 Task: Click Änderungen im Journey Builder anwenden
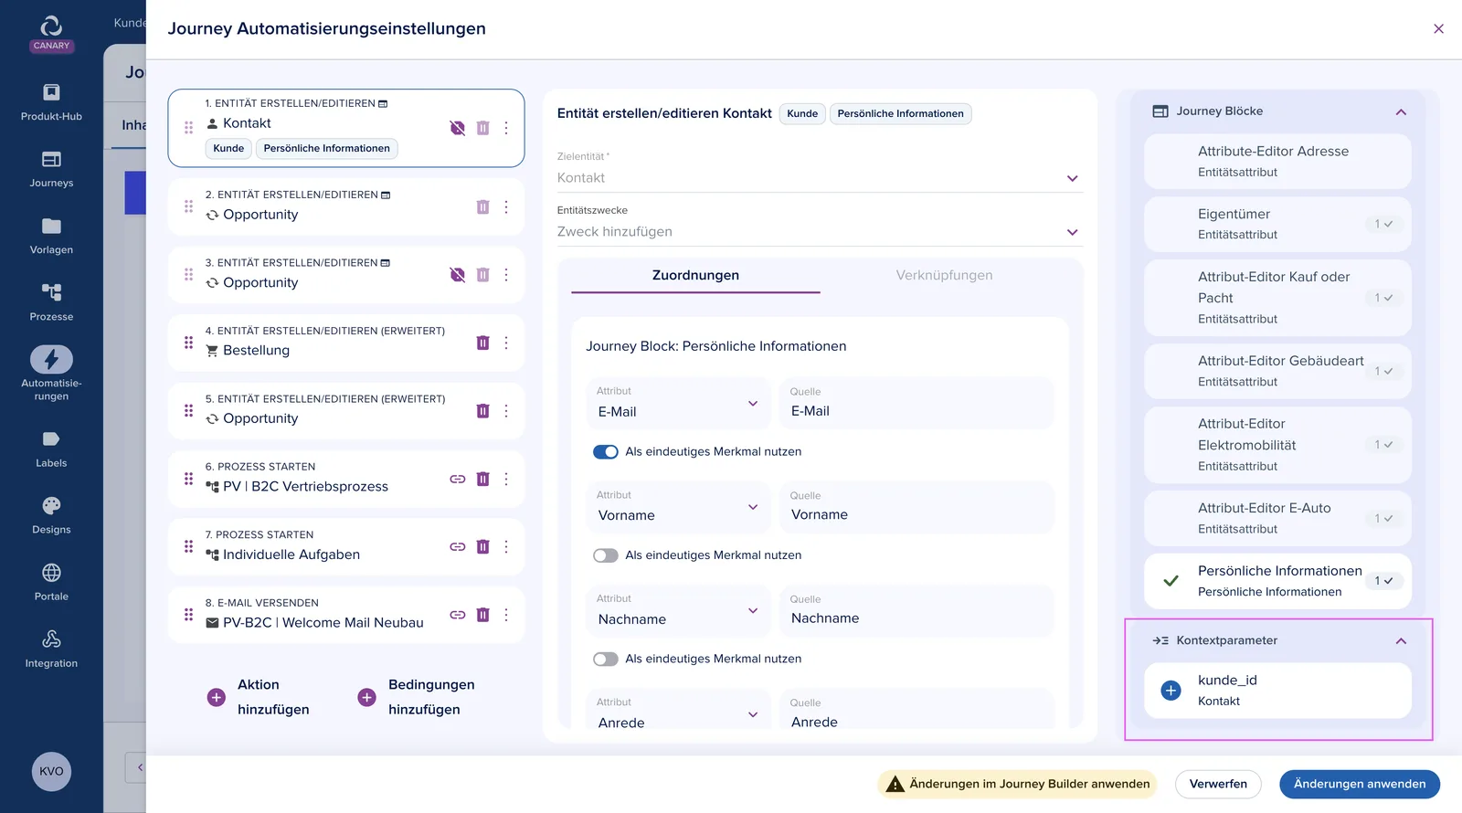tap(1017, 784)
